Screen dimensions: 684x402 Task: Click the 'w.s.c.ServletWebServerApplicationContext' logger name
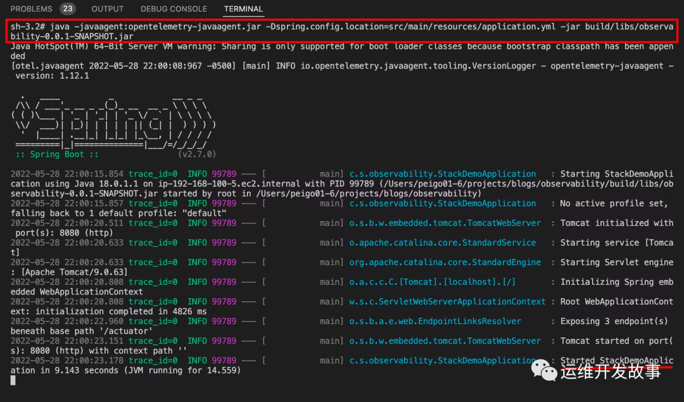[447, 301]
